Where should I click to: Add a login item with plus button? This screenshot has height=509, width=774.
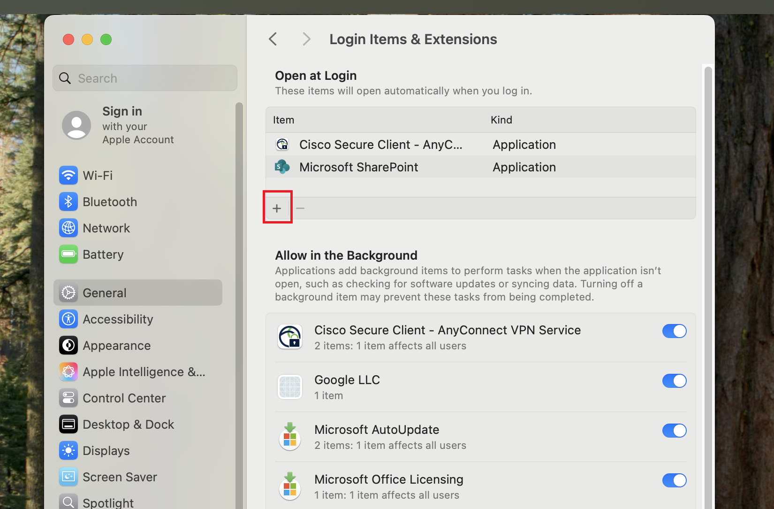[277, 208]
